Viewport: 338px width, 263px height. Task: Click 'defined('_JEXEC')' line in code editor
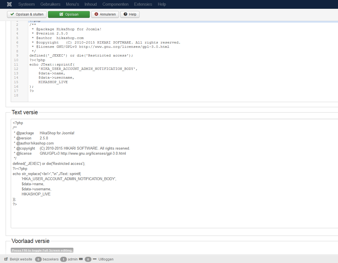click(x=81, y=55)
